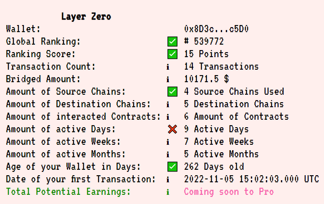Click the 'Ranking Score:' label
The height and width of the screenshot is (204, 324).
[40, 54]
